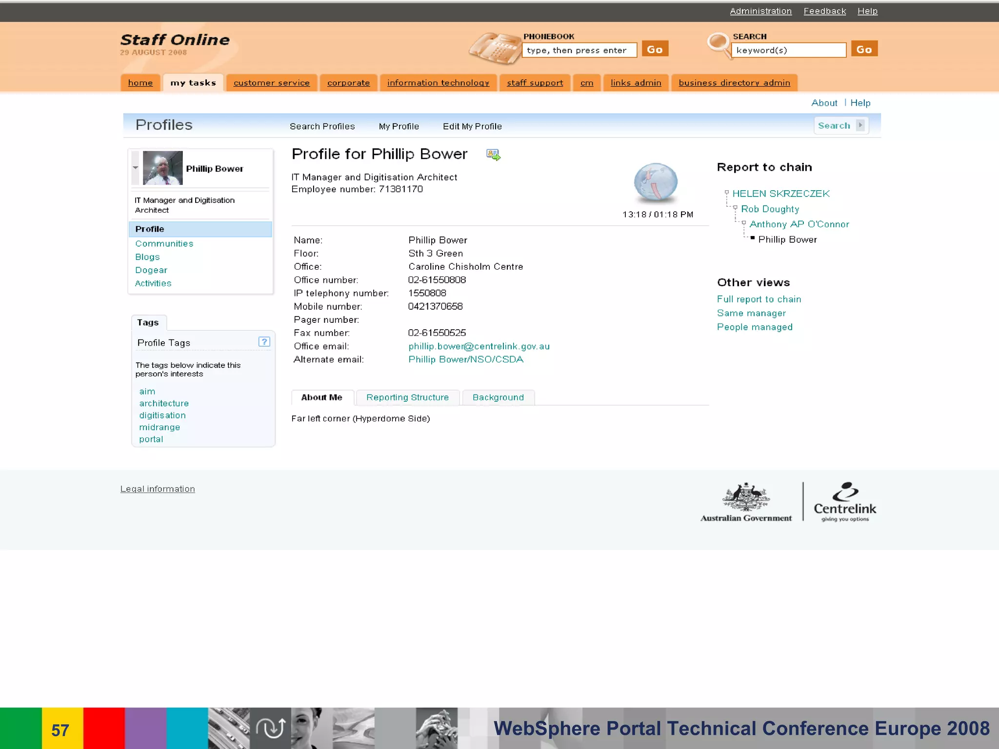Click the Tags panel tab
Image resolution: width=999 pixels, height=749 pixels.
coord(148,322)
